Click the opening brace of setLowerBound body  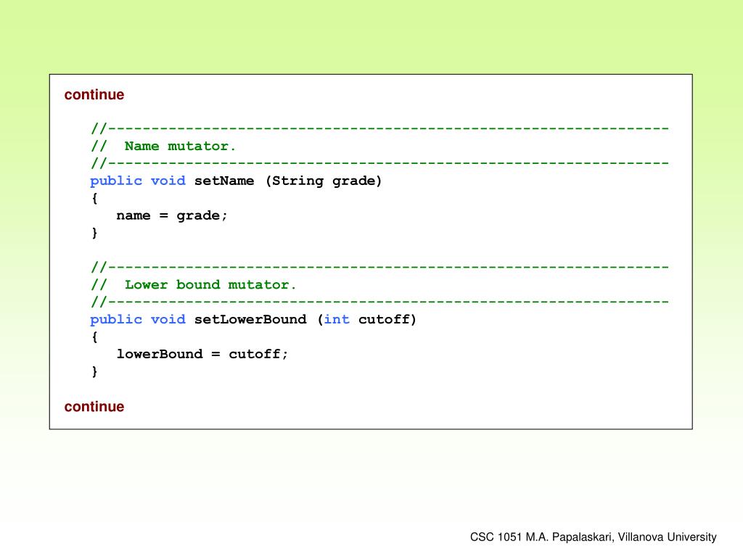(94, 337)
